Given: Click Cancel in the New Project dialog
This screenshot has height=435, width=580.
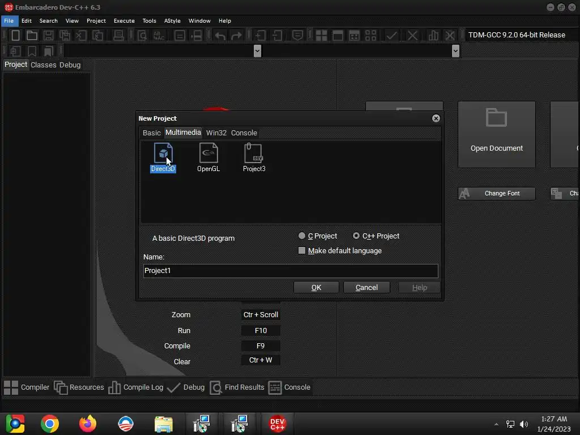Looking at the screenshot, I should click(x=366, y=287).
